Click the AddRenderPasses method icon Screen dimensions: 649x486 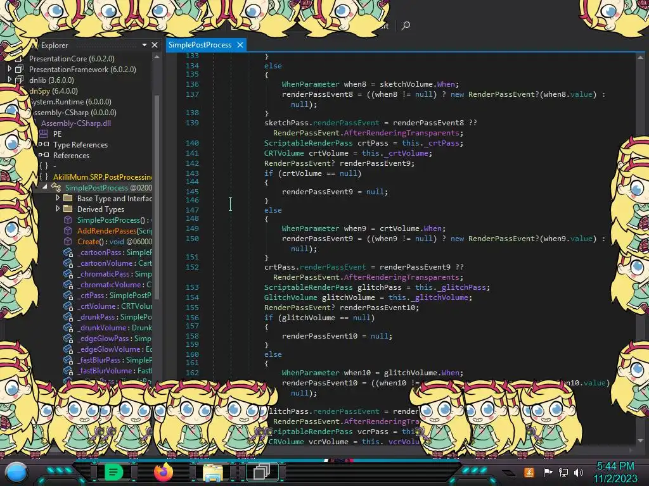click(68, 230)
